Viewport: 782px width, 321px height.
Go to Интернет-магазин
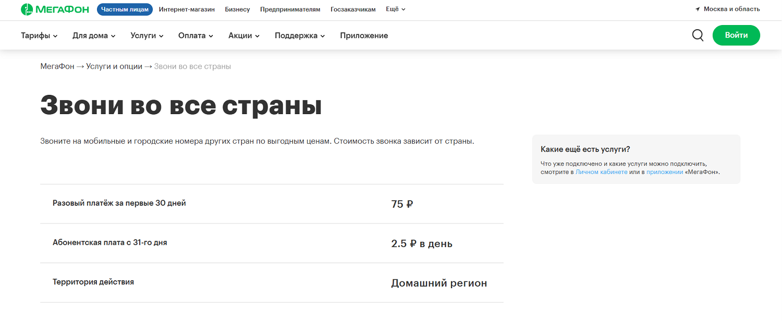[187, 9]
